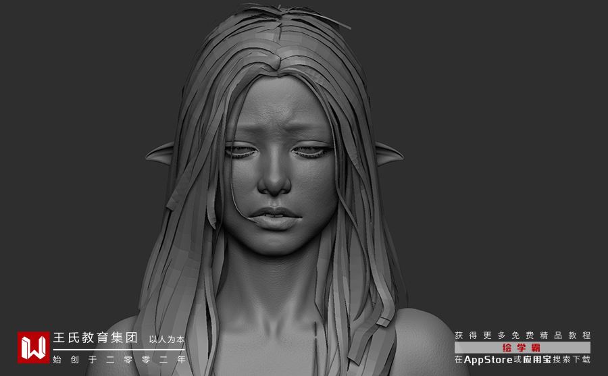Click the 绘学霸 banner label
This screenshot has height=376, width=608.
522,348
